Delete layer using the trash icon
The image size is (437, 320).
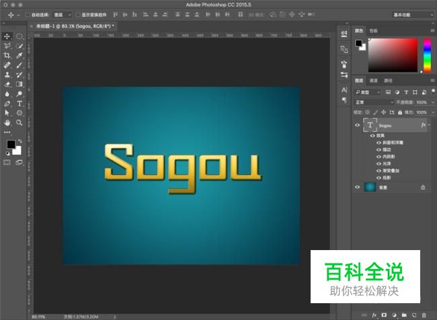coord(424,315)
